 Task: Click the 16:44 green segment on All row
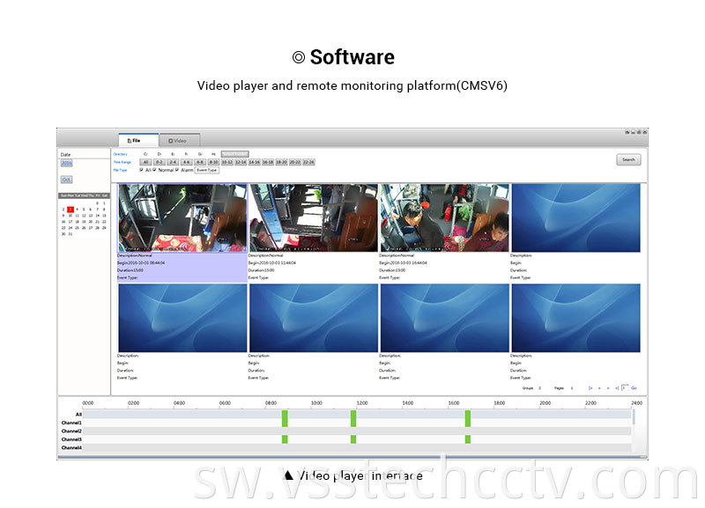pos(468,414)
